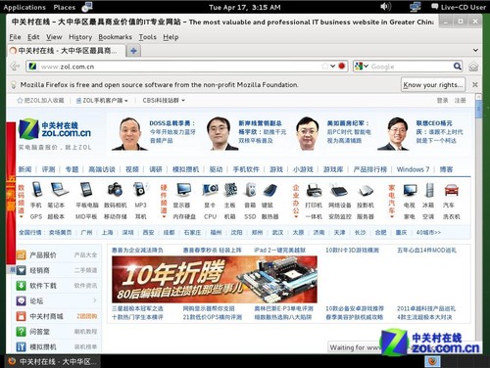Screen dimensions: 490x368
Task: Open the Tools menu in Firefox
Action: (x=148, y=37)
